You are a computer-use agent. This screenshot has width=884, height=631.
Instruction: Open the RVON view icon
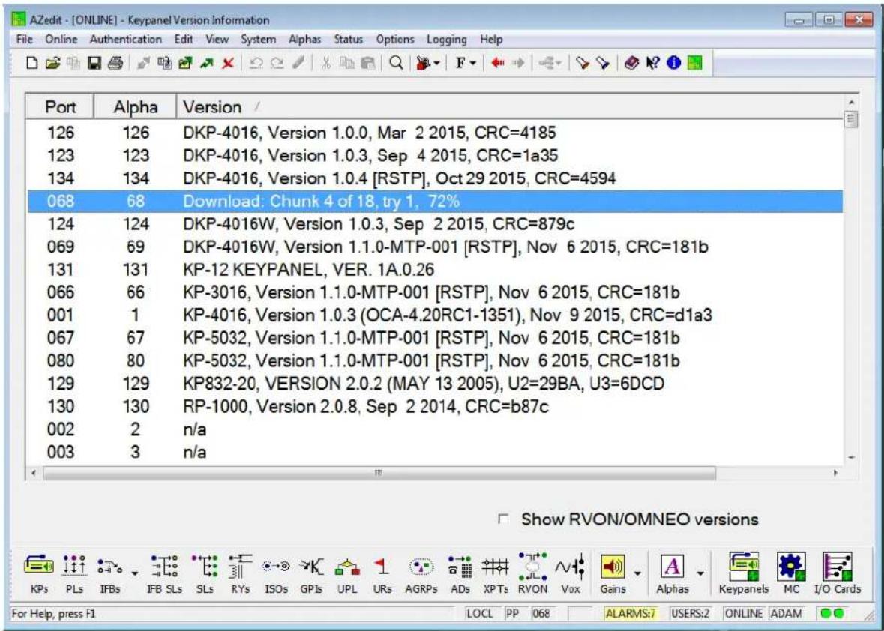(533, 573)
